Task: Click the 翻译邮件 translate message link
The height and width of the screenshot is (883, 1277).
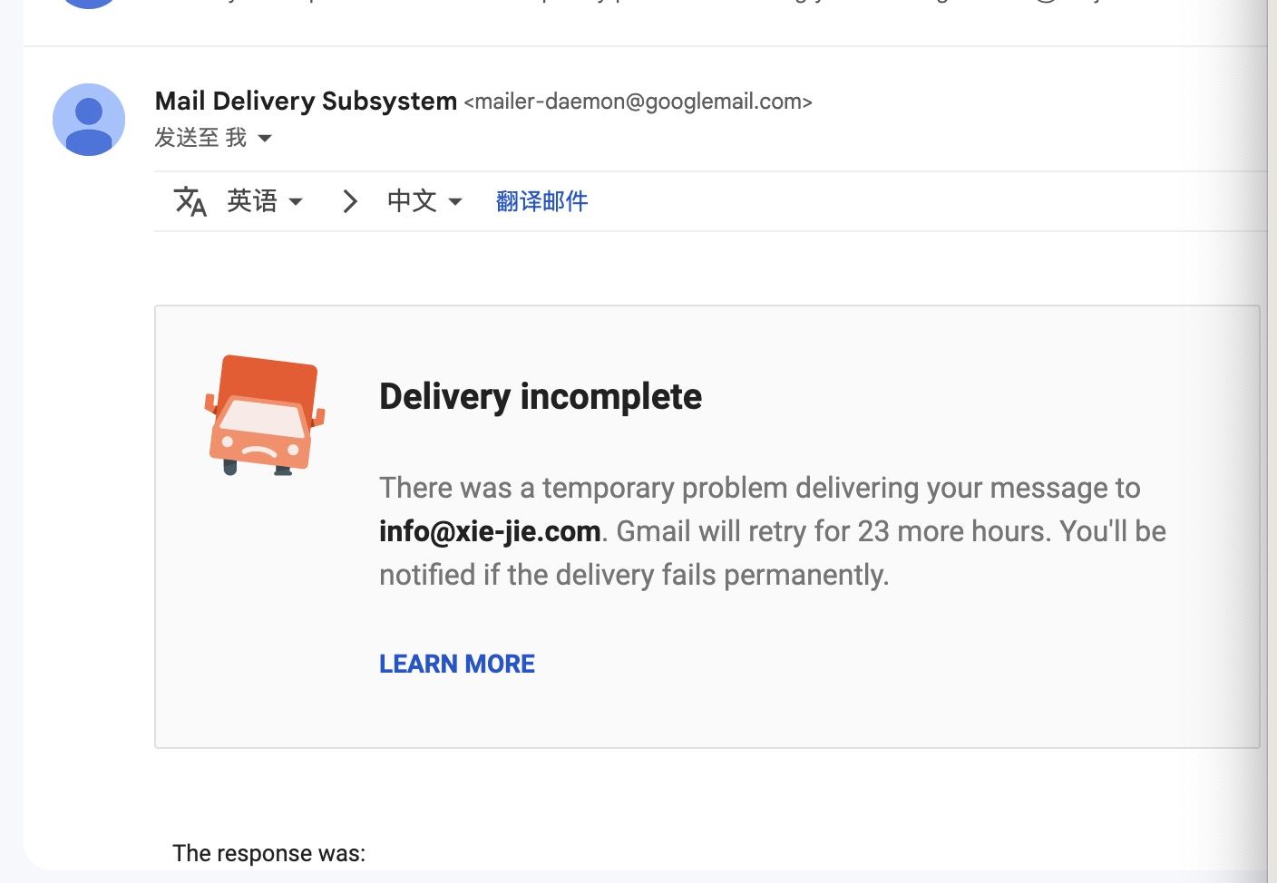Action: coord(542,201)
